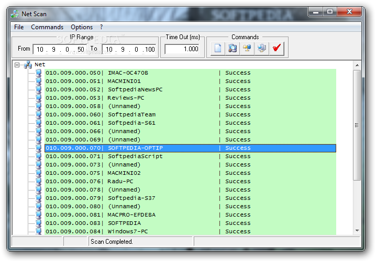Screen dimensions: 376x262
Task: Click computer icon of MACMINI01 row
Action: tap(39, 81)
